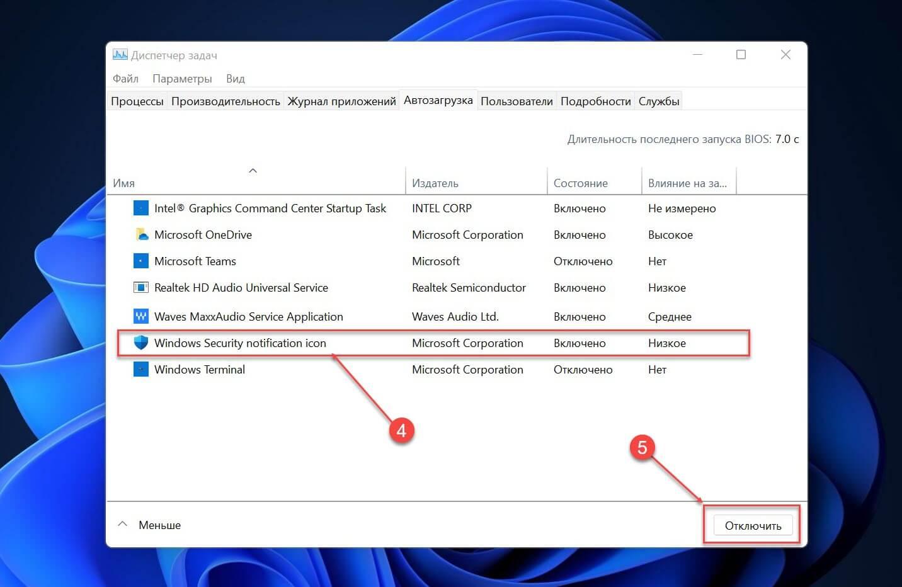
Task: Click the BIOS last startup duration text
Action: [683, 139]
